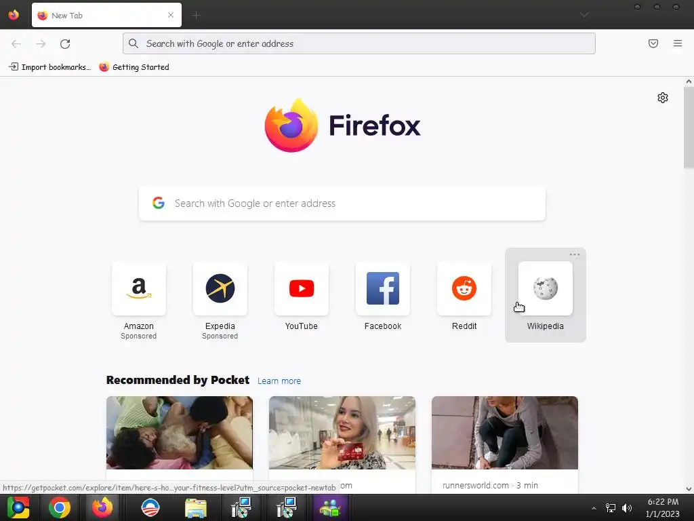
Task: Launch Google Chrome from the taskbar
Action: [60, 507]
